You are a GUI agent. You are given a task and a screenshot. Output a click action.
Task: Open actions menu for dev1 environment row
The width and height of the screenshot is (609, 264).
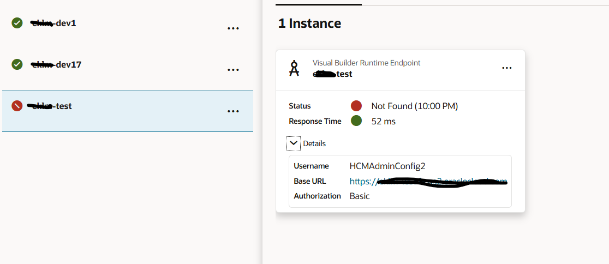[x=233, y=28]
